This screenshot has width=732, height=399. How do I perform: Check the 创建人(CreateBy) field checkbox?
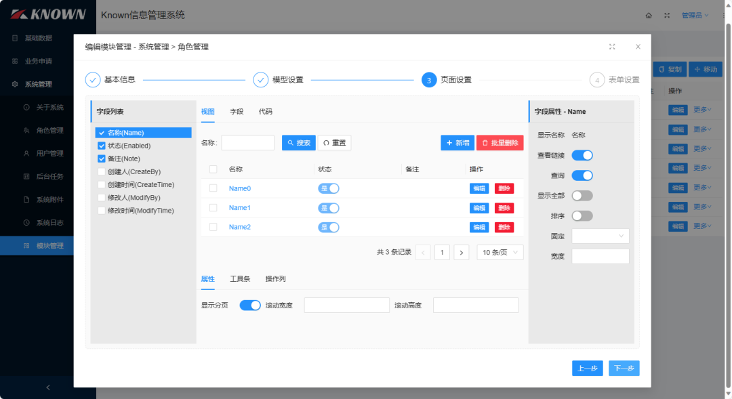[x=101, y=171]
